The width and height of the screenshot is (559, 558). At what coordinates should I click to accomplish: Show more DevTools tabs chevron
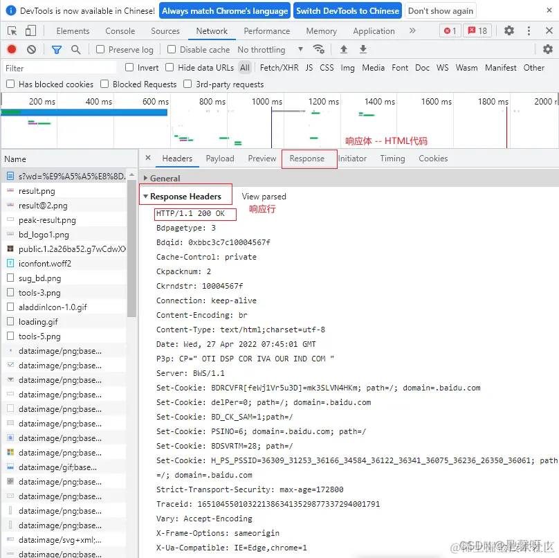[x=412, y=30]
